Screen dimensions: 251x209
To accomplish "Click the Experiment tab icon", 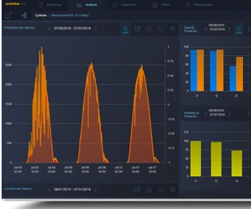I will pos(115,5).
